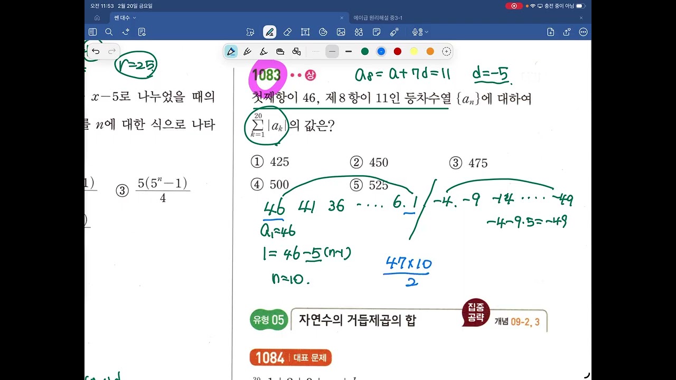Viewport: 676px width, 380px height.
Task: Go to the home library icon
Action: (x=97, y=18)
